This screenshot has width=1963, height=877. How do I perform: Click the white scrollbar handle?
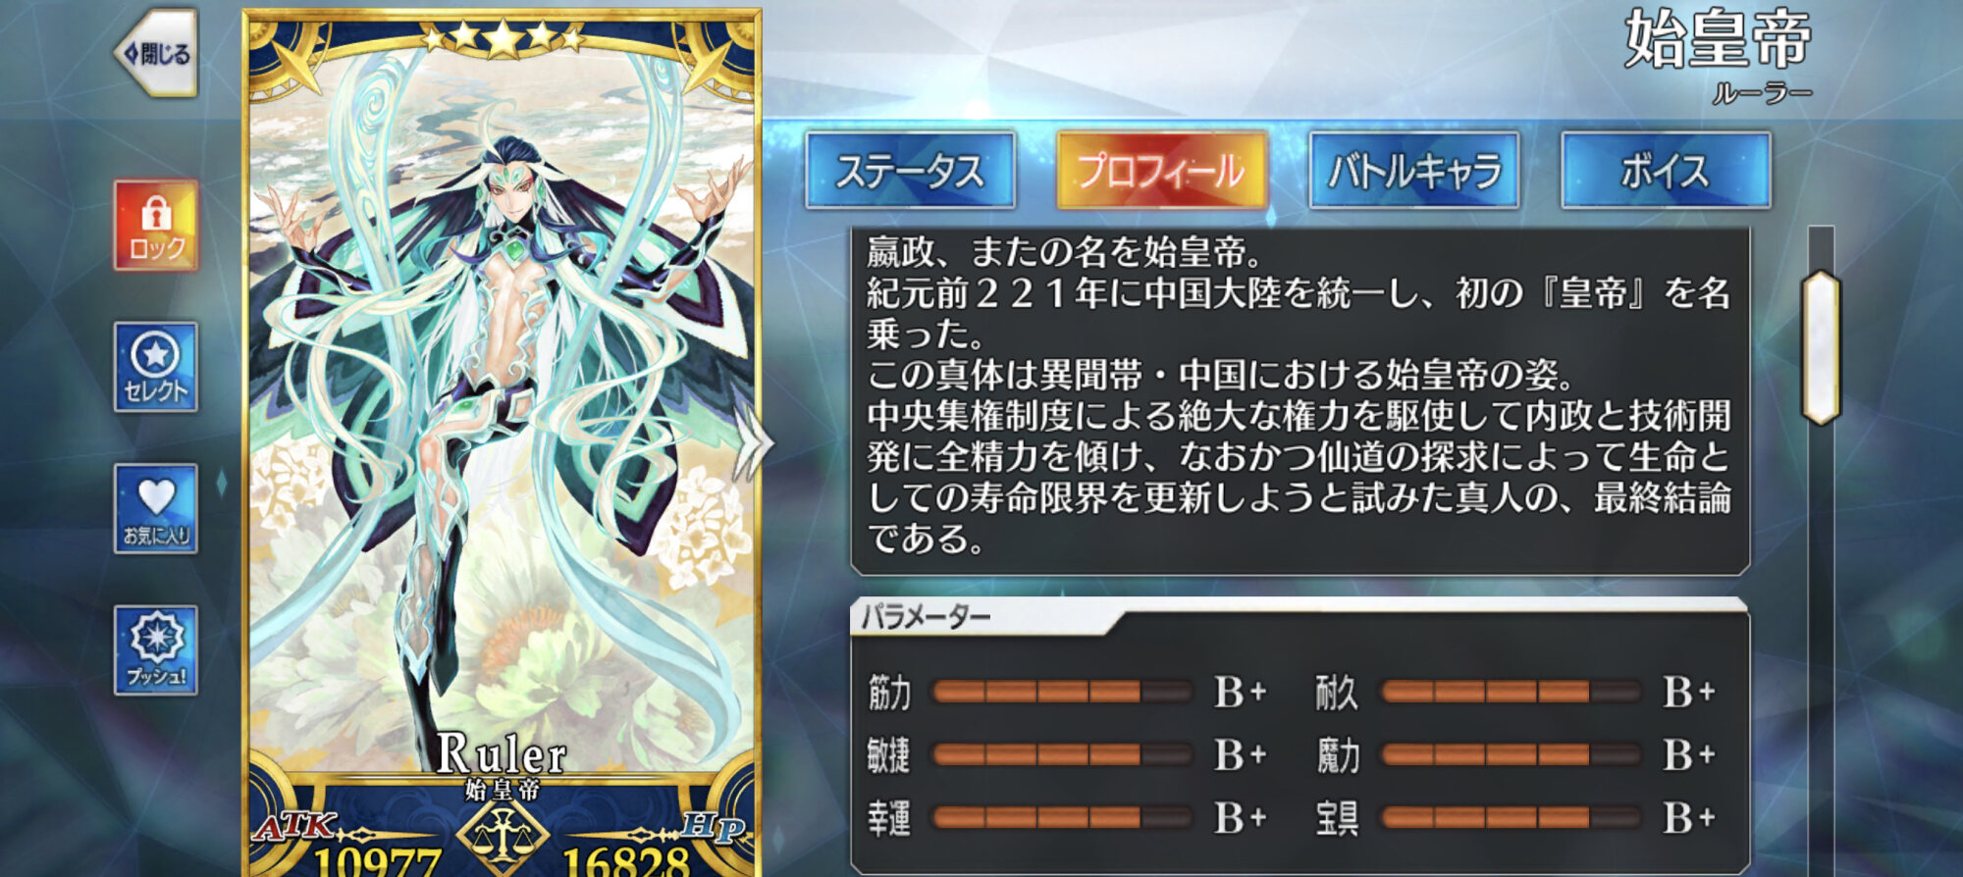click(x=1821, y=347)
